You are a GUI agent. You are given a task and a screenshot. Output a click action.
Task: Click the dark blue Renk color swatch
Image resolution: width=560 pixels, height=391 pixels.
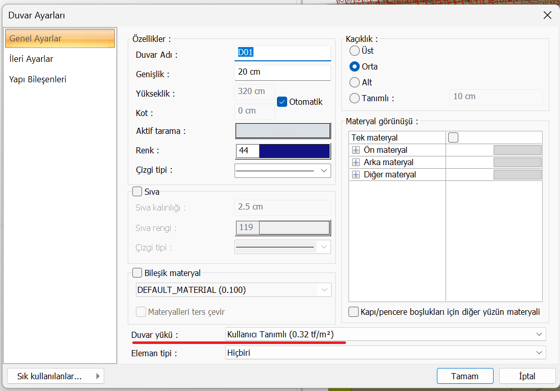(294, 151)
